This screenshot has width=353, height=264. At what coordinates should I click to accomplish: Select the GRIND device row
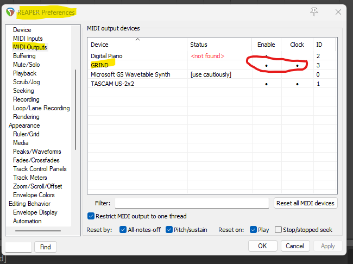(x=212, y=65)
